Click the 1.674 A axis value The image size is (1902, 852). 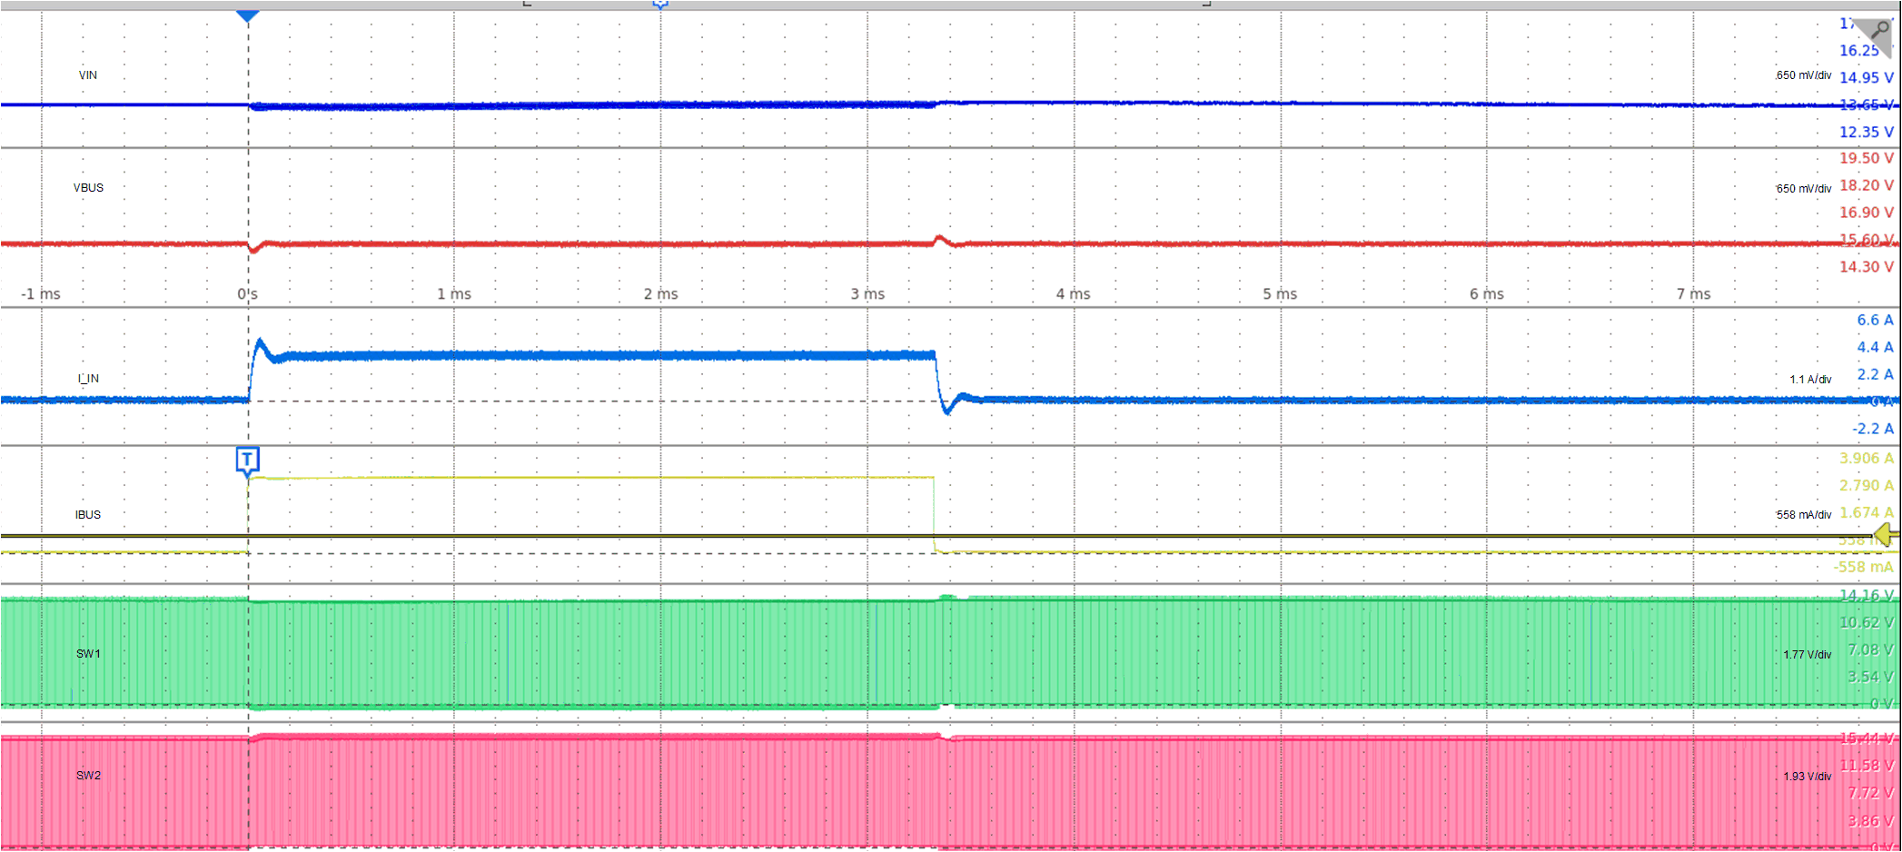[x=1867, y=513]
